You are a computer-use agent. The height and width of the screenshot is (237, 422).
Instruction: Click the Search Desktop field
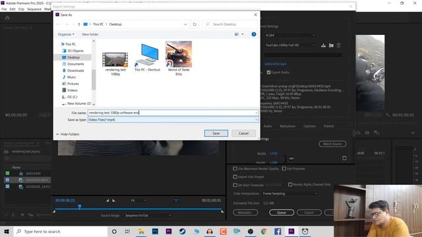coord(229,24)
